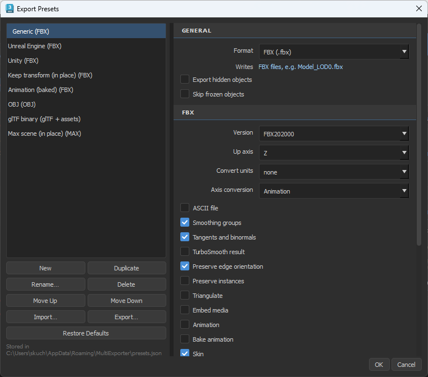Select the Unity (FBX) preset
Image resolution: width=428 pixels, height=377 pixels.
click(x=86, y=61)
